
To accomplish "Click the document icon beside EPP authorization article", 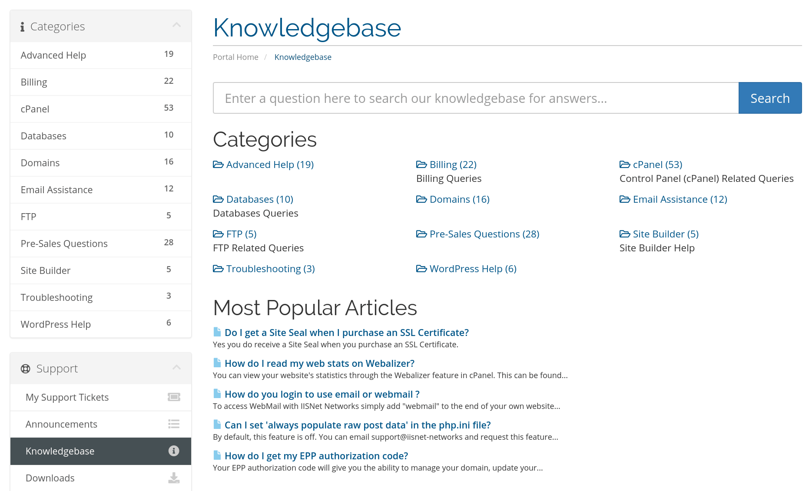I will pos(217,455).
